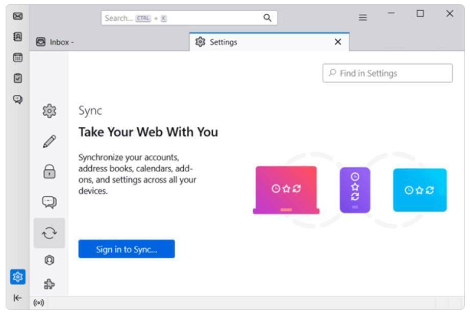Click Sign in to Sync button
Screen dimensions: 470x314
tap(127, 249)
